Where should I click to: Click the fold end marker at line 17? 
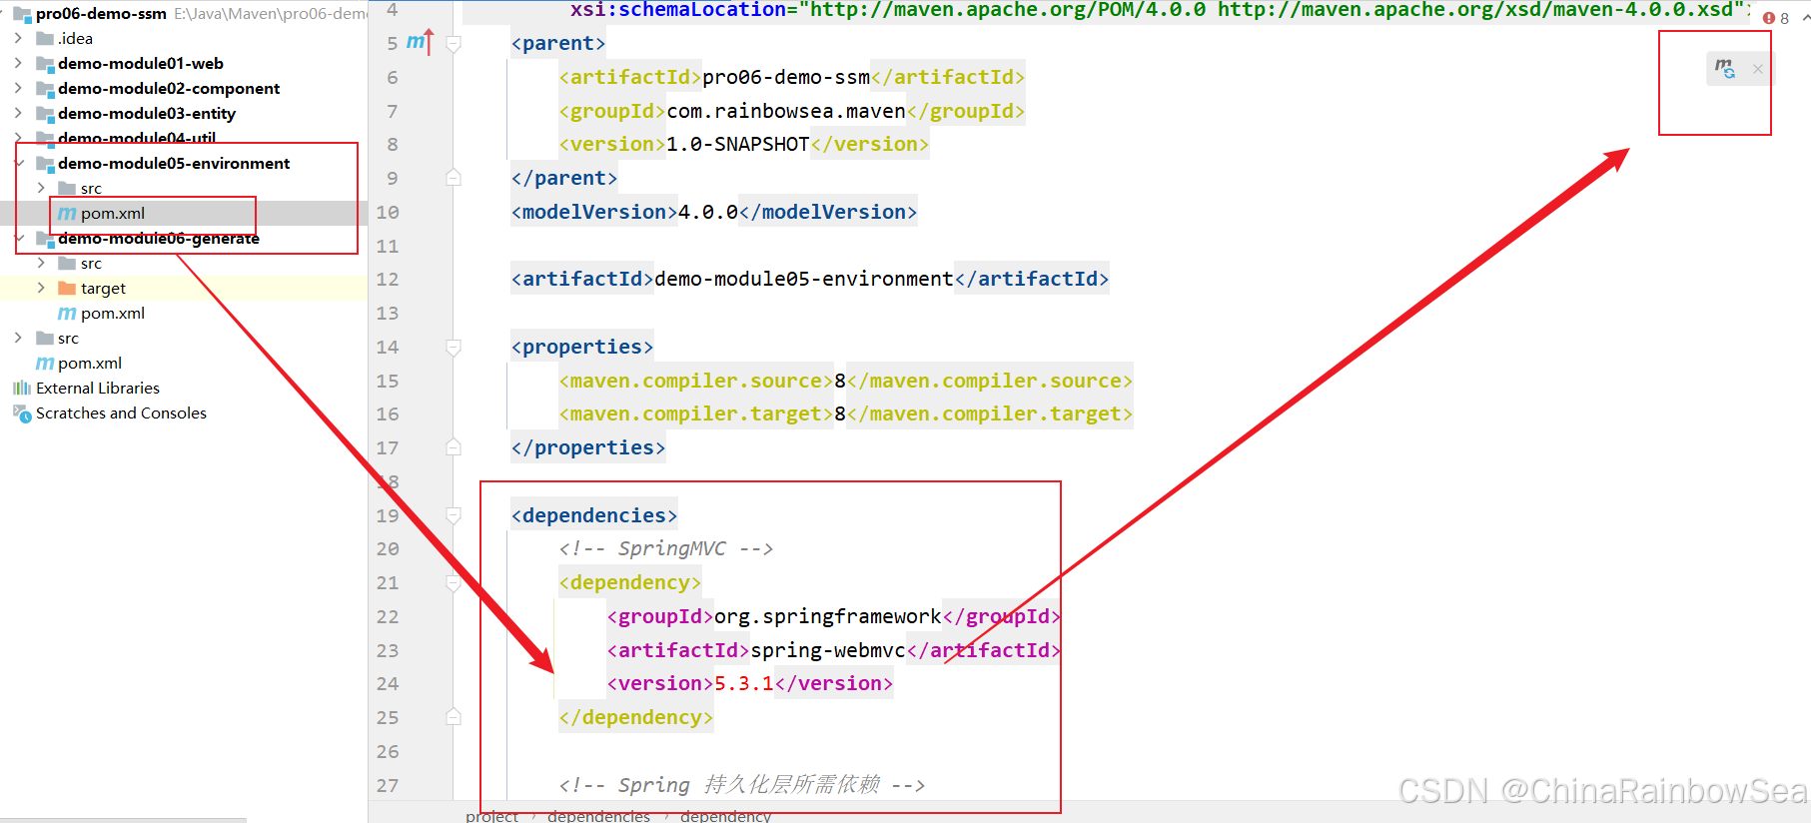pyautogui.click(x=453, y=447)
